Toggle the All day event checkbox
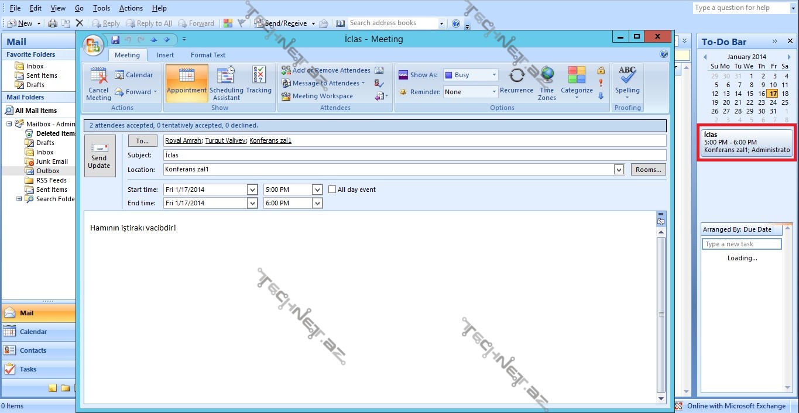The width and height of the screenshot is (799, 413). point(332,190)
